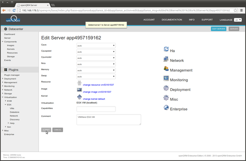
Task: Collapse the Components tree node
Action: (x=3, y=41)
